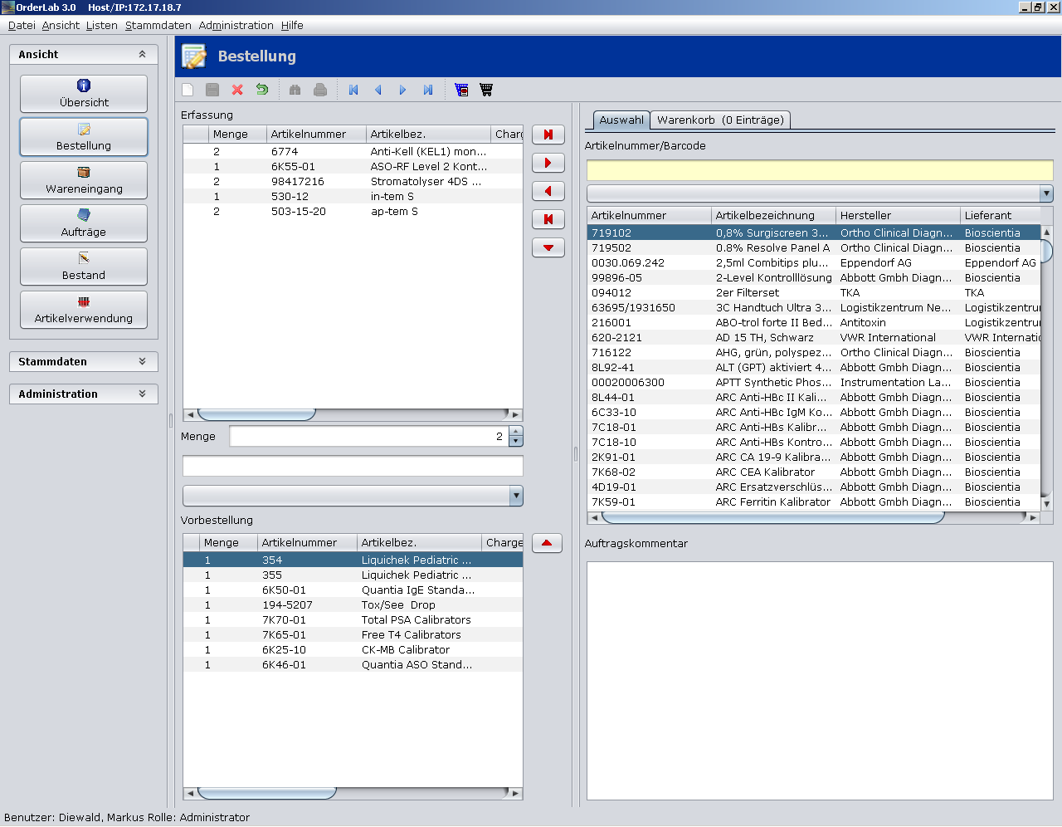Open the Listen menu
Viewport: 1062px width, 827px height.
click(101, 25)
